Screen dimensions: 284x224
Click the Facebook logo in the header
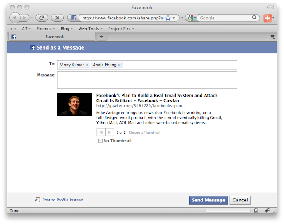pyautogui.click(x=32, y=48)
